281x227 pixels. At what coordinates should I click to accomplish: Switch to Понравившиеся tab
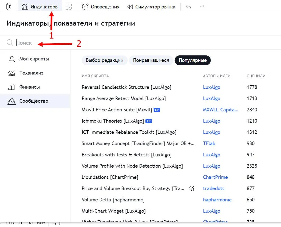coord(151,60)
